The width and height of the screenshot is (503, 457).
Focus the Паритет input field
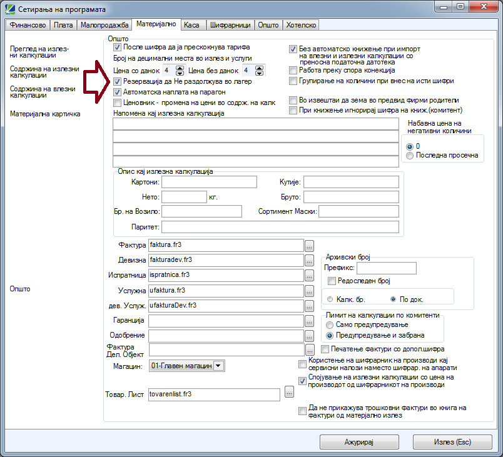pos(280,227)
